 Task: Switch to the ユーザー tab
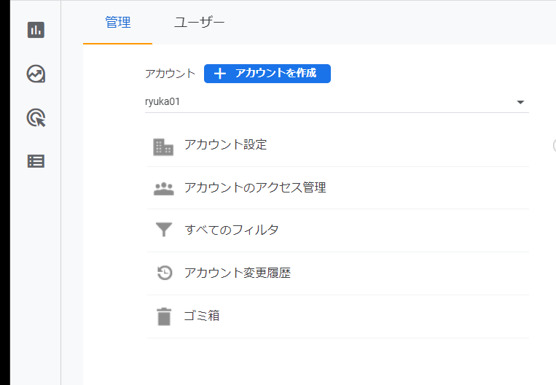click(199, 23)
